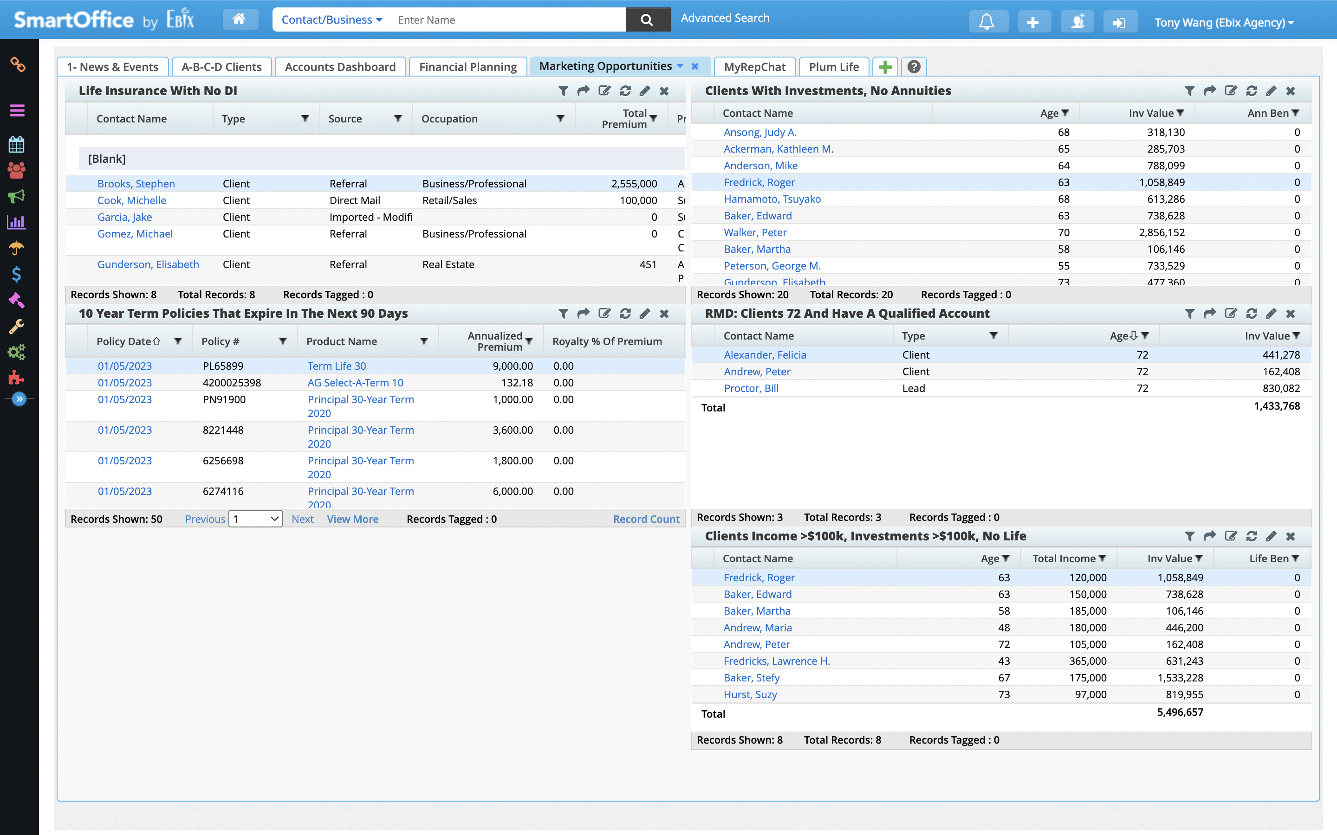Image resolution: width=1337 pixels, height=835 pixels.
Task: Click the View More link
Action: click(x=352, y=519)
